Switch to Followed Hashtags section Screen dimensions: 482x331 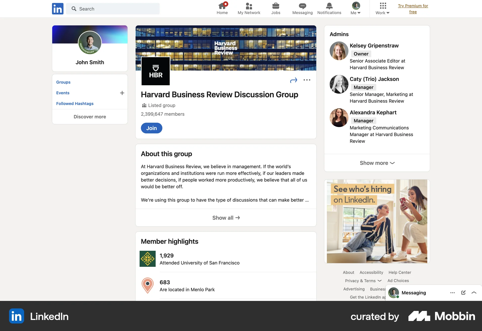click(x=75, y=103)
